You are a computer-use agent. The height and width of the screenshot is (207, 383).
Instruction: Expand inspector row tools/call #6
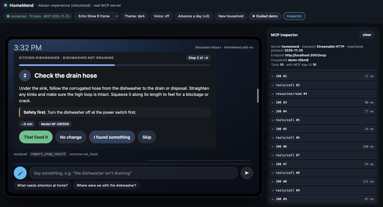click(323, 138)
